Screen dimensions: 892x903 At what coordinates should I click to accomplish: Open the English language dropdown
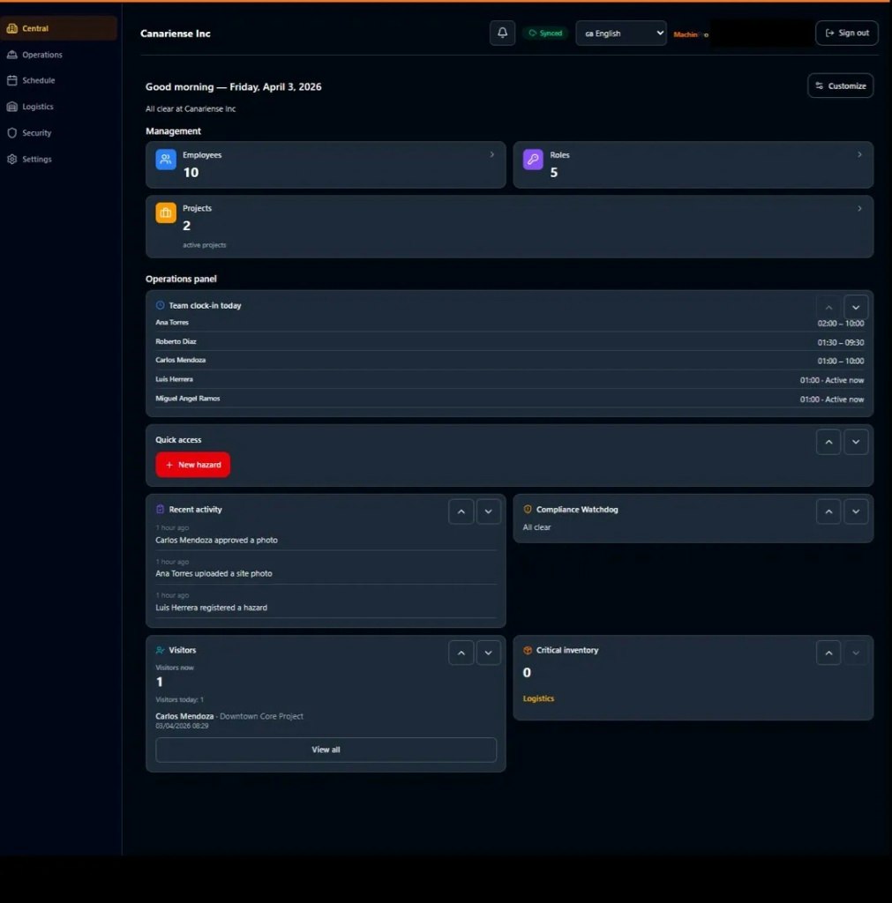click(x=620, y=33)
